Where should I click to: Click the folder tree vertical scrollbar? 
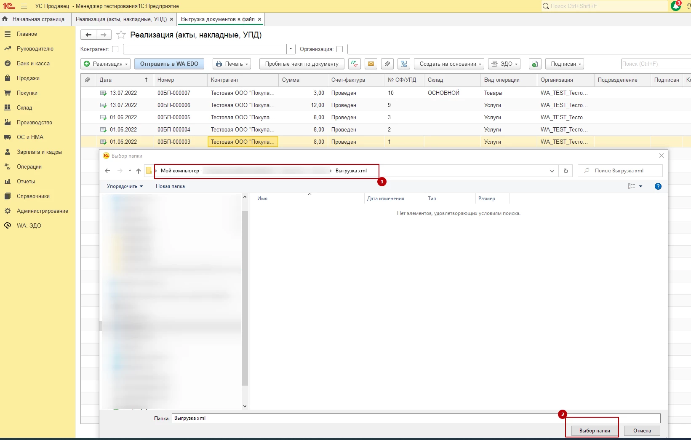[x=245, y=298]
